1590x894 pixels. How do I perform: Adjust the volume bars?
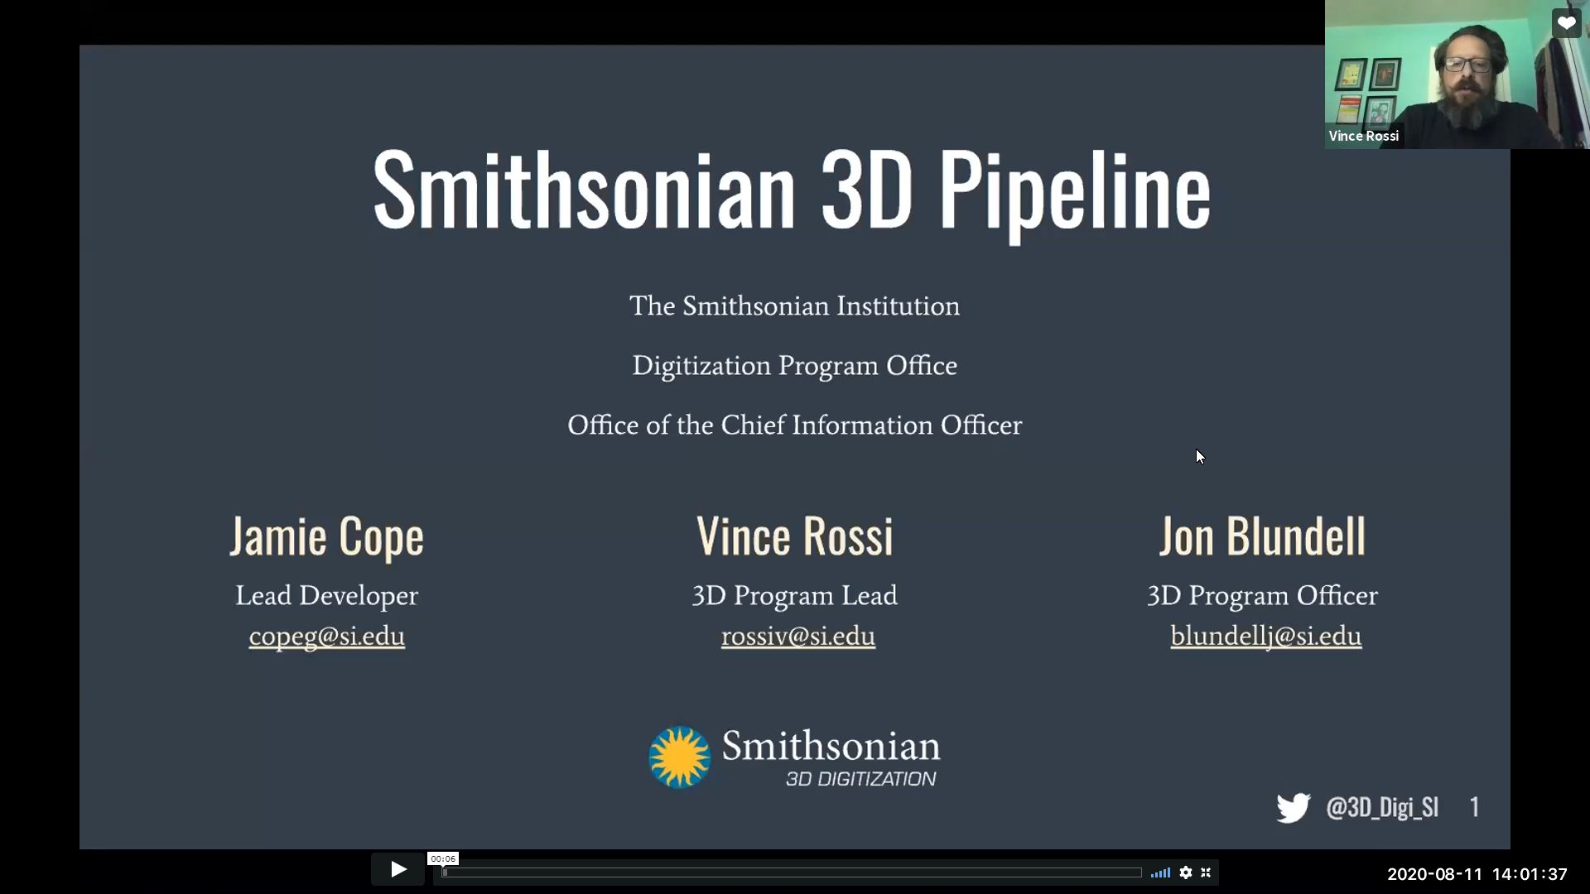(x=1160, y=872)
